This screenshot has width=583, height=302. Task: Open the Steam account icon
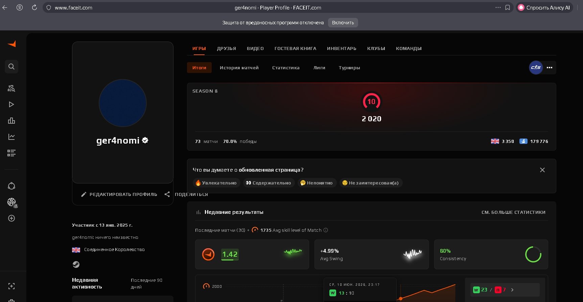point(76,265)
